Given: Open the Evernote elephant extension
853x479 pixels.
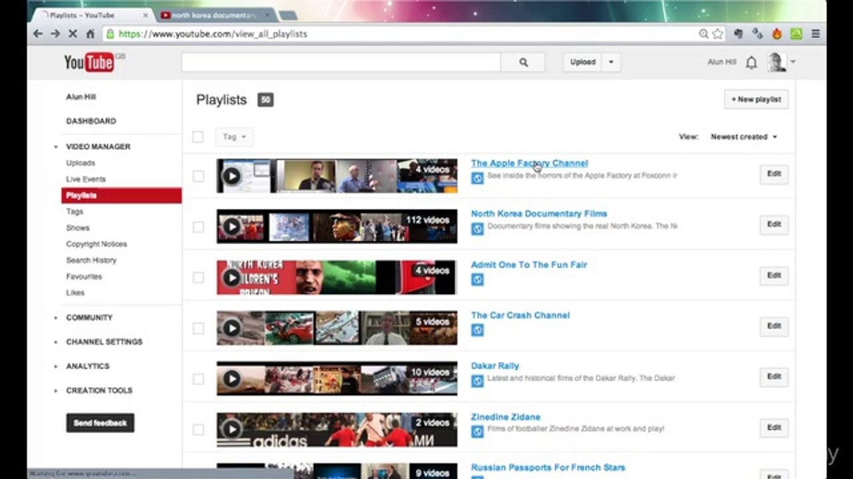Looking at the screenshot, I should point(738,34).
